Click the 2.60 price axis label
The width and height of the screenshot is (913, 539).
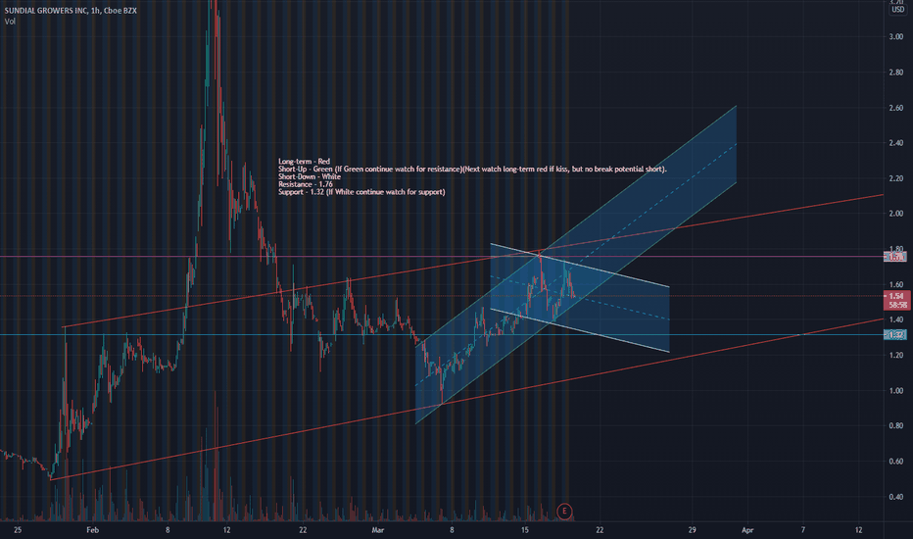[896, 108]
